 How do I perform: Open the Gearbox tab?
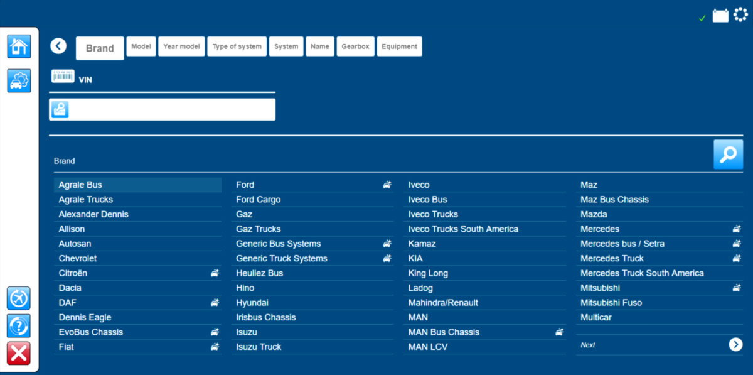[356, 46]
